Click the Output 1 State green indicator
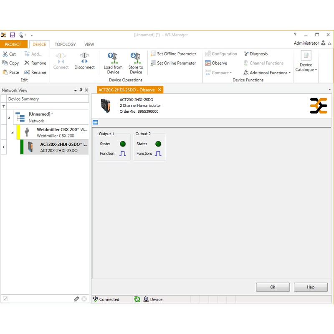Image resolution: width=334 pixels, height=334 pixels. pyautogui.click(x=123, y=144)
